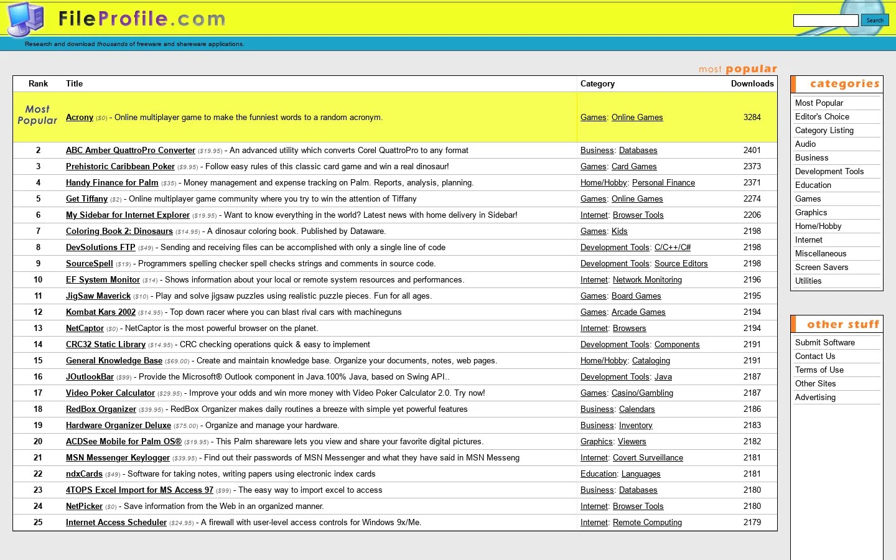
Task: Open Handy Finance for Palm link
Action: tap(112, 183)
